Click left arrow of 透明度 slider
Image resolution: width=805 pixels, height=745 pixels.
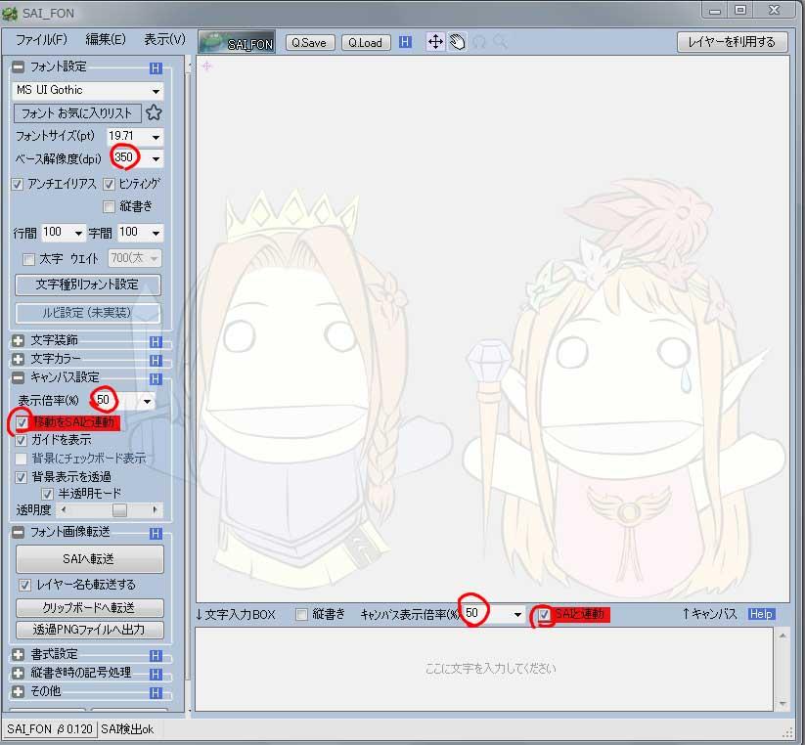click(64, 510)
